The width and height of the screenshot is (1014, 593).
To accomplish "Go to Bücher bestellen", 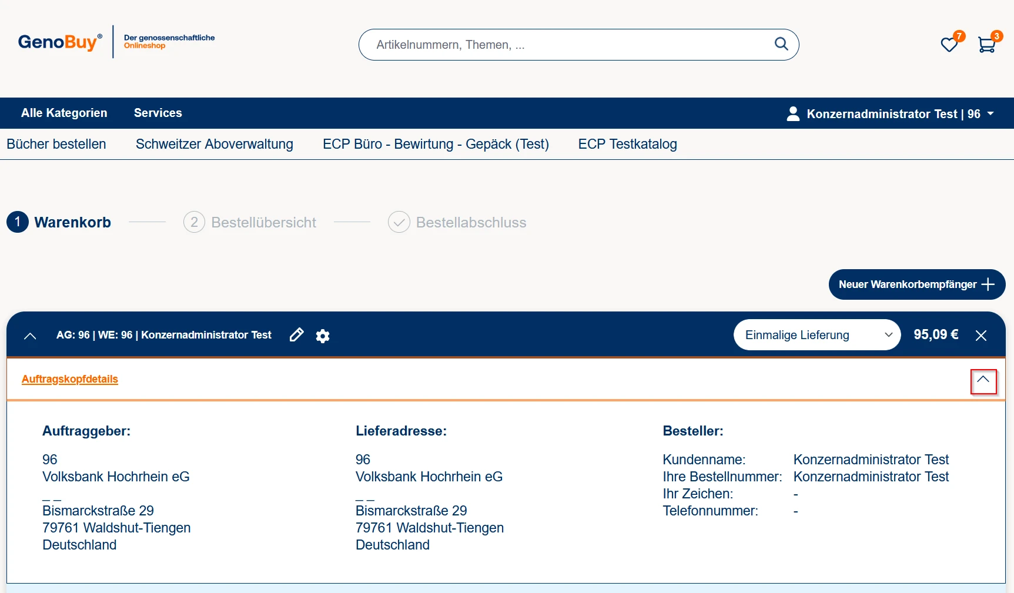I will coord(56,144).
